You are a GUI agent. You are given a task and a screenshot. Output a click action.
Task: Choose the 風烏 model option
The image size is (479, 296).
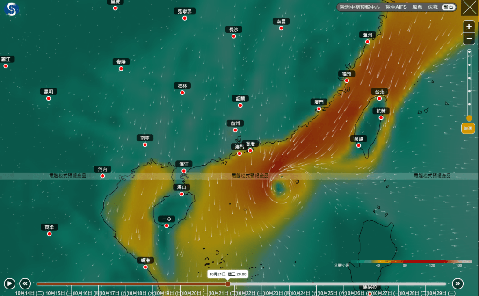point(417,7)
